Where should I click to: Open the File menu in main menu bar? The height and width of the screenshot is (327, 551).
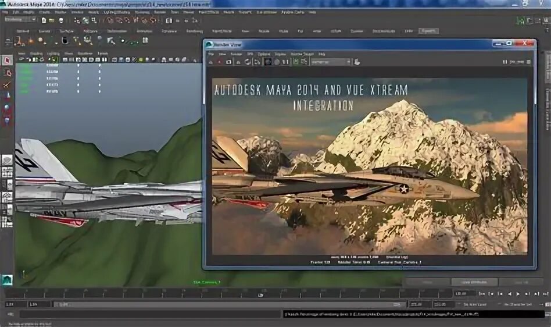(6, 12)
